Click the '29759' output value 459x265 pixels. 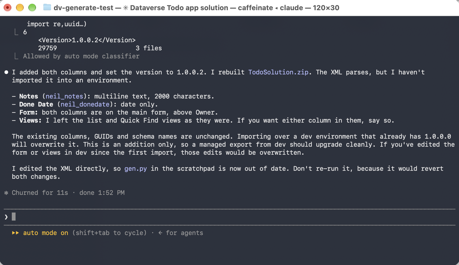(47, 48)
